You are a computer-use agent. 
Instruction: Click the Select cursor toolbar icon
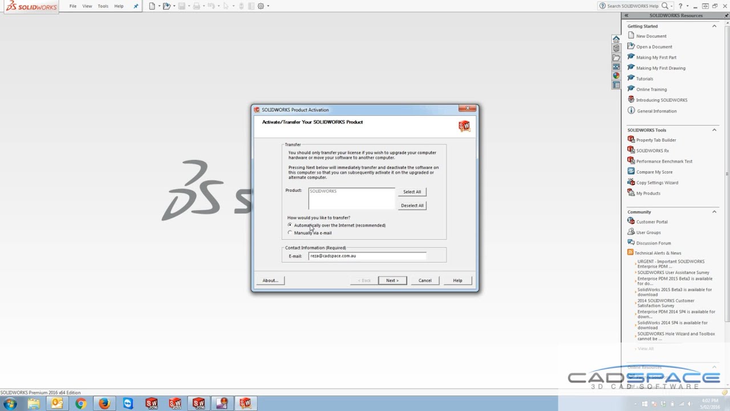[226, 6]
